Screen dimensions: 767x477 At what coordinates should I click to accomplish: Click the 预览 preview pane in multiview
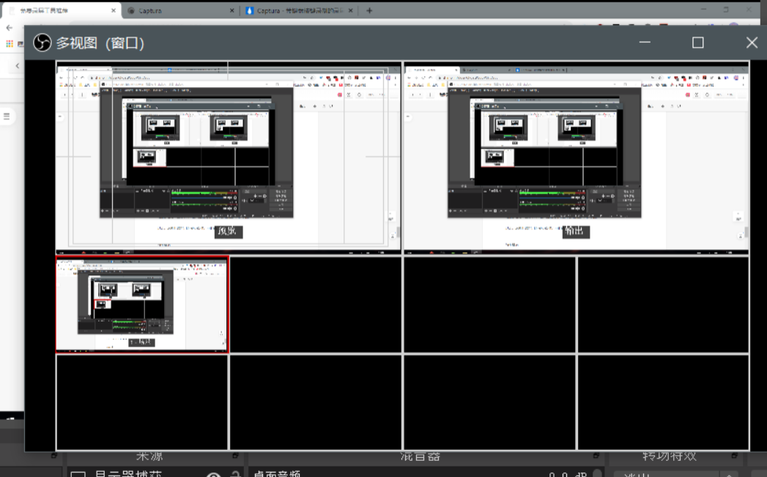[228, 157]
